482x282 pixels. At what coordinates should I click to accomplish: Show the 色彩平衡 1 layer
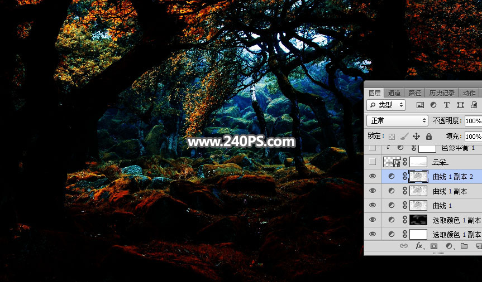click(x=373, y=148)
